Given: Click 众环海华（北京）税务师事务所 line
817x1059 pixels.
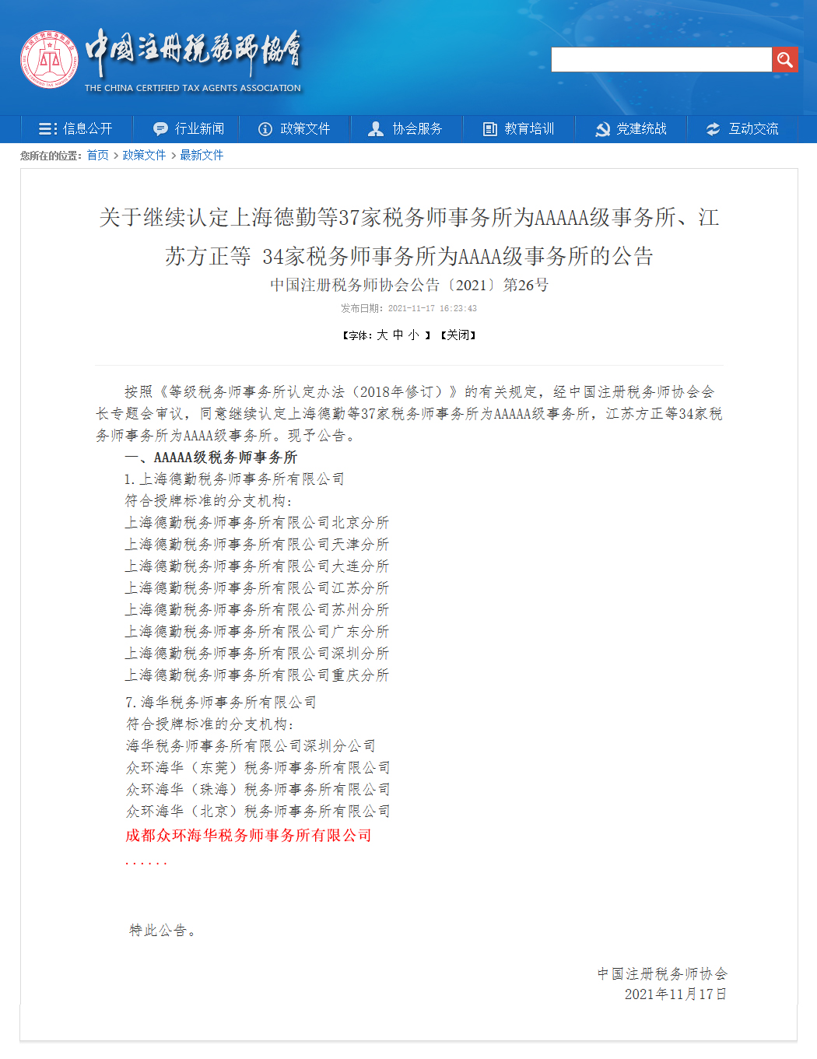Looking at the screenshot, I should click(x=258, y=812).
